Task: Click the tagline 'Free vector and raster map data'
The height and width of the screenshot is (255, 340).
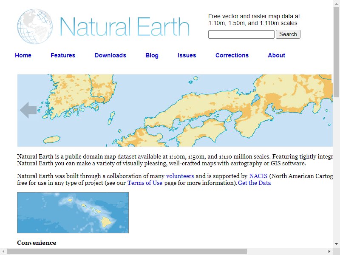Action: [x=254, y=20]
